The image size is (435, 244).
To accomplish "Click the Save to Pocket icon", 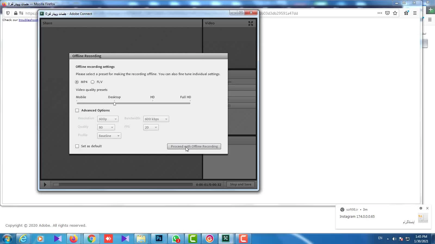I will [x=387, y=13].
